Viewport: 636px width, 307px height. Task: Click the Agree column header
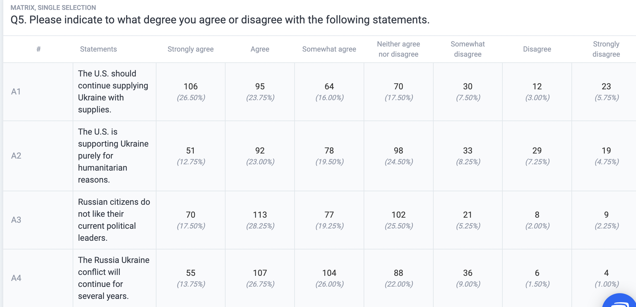pos(260,49)
